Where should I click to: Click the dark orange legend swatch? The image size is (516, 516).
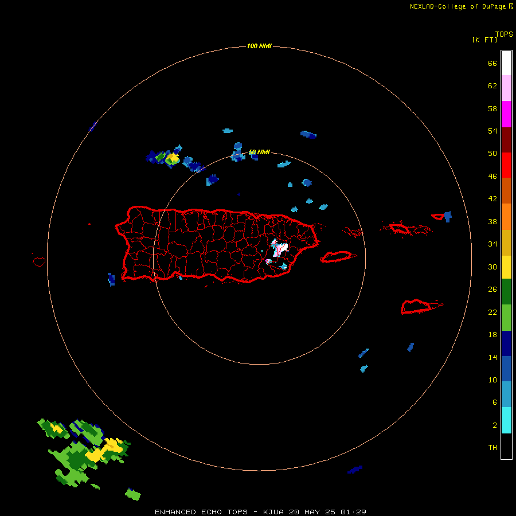pyautogui.click(x=506, y=190)
